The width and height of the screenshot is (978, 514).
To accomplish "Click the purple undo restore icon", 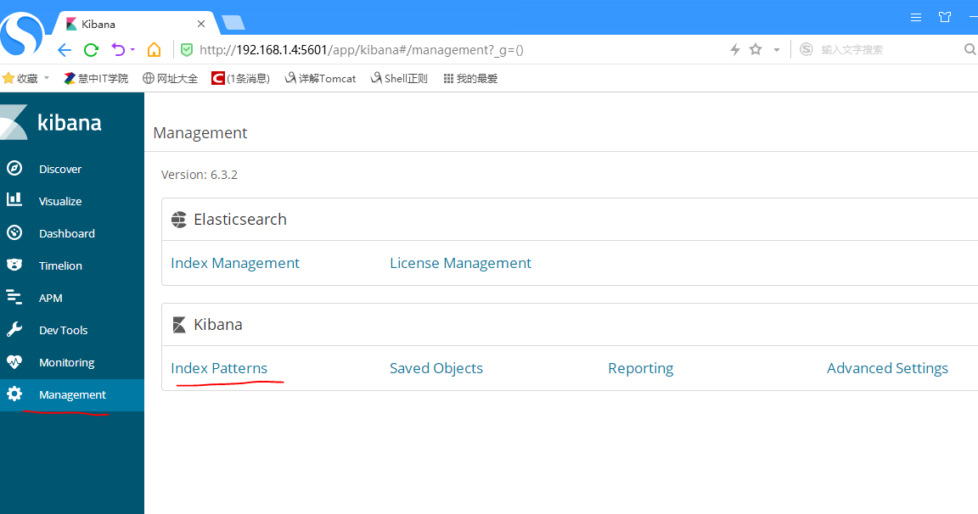I will tap(118, 49).
